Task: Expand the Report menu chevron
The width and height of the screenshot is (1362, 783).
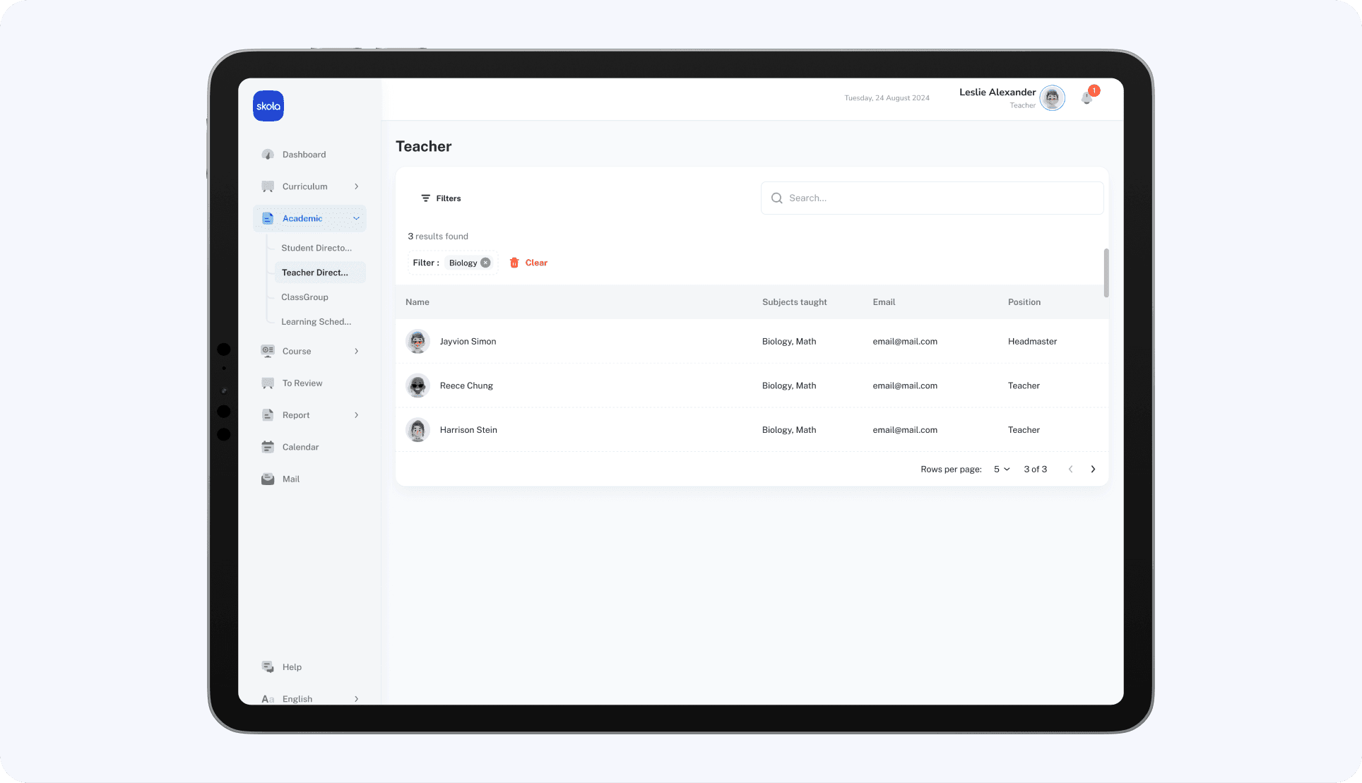Action: point(356,415)
